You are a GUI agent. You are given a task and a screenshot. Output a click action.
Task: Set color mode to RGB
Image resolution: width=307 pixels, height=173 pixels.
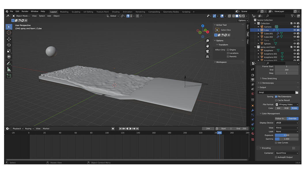click(x=286, y=108)
